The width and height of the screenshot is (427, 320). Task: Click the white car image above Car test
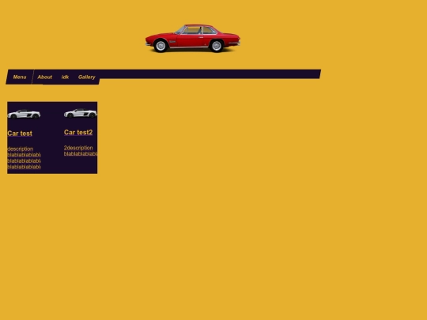tap(24, 114)
